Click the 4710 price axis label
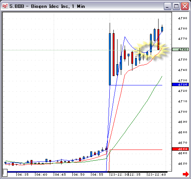The width and height of the screenshot is (191, 179). (x=182, y=101)
